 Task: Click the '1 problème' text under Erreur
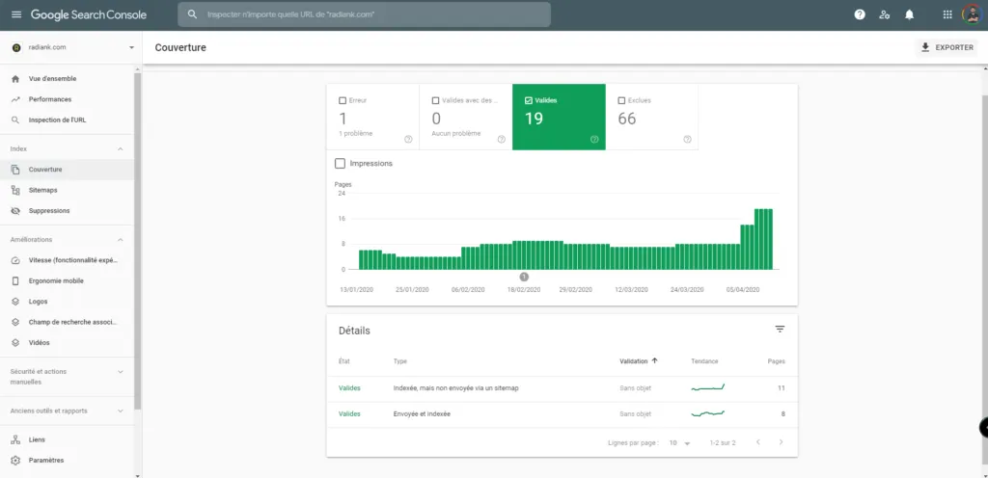pyautogui.click(x=355, y=133)
